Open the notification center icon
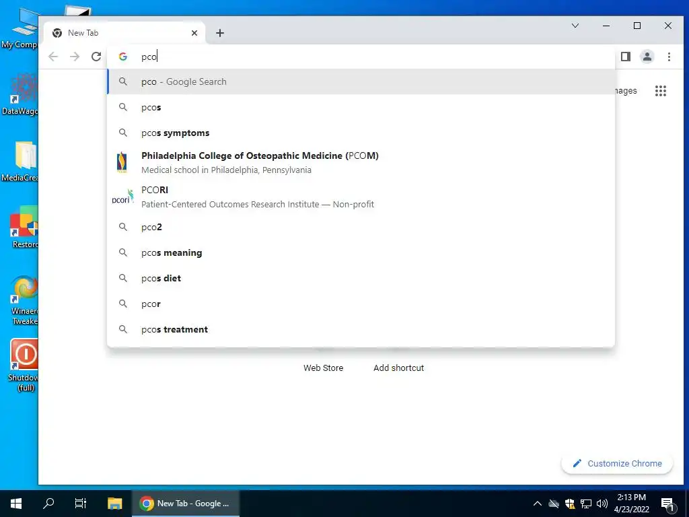This screenshot has height=517, width=689. 667,504
